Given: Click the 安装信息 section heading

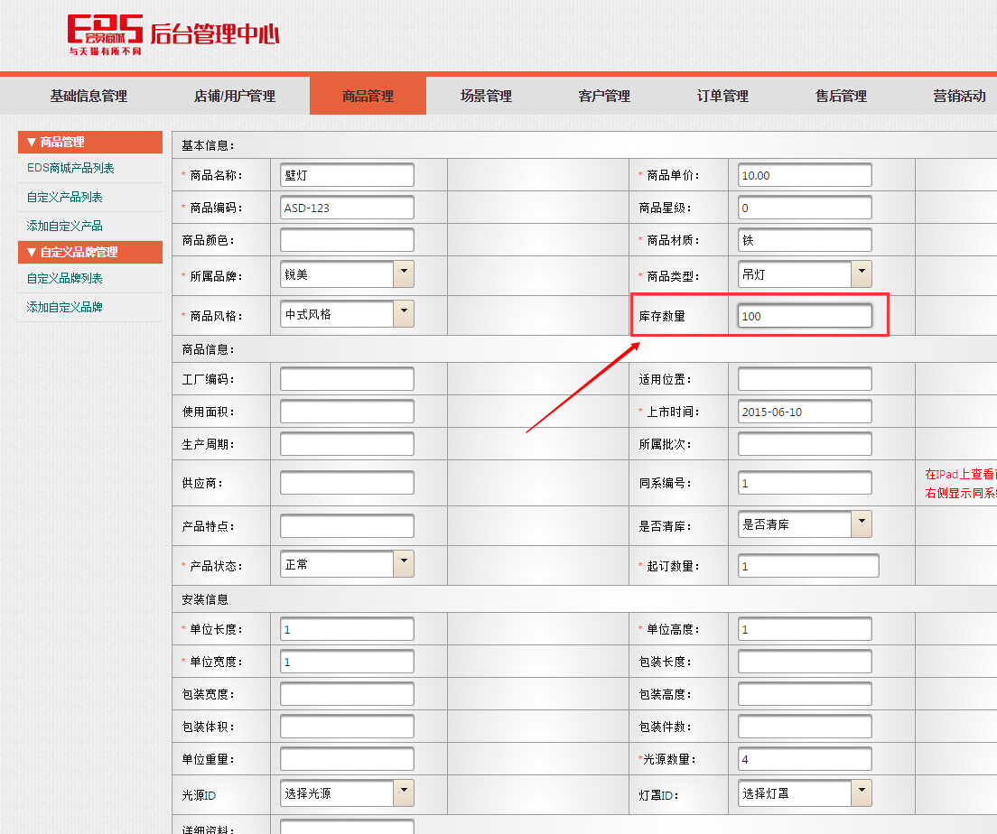Looking at the screenshot, I should [x=205, y=599].
